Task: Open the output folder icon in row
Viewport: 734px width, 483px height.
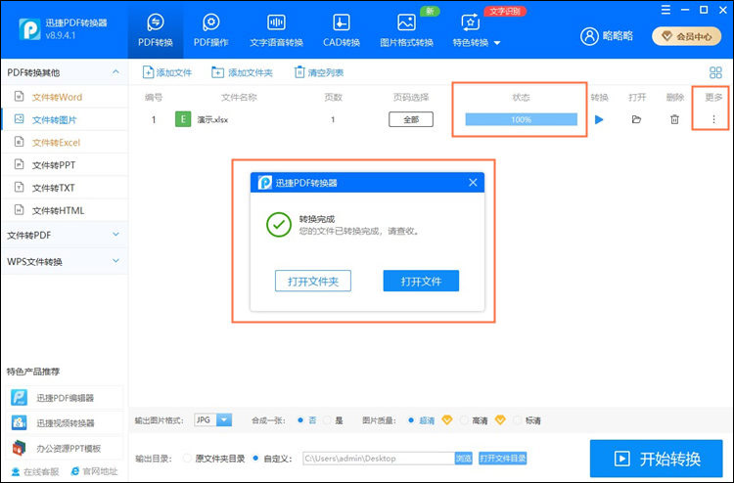Action: click(636, 119)
